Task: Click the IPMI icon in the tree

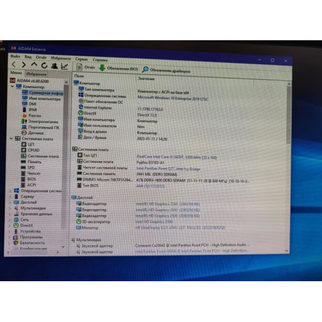Action: 25,109
